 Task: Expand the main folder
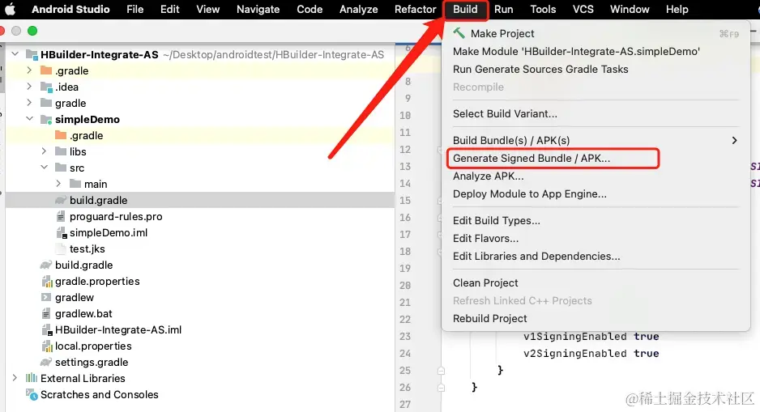tap(58, 184)
